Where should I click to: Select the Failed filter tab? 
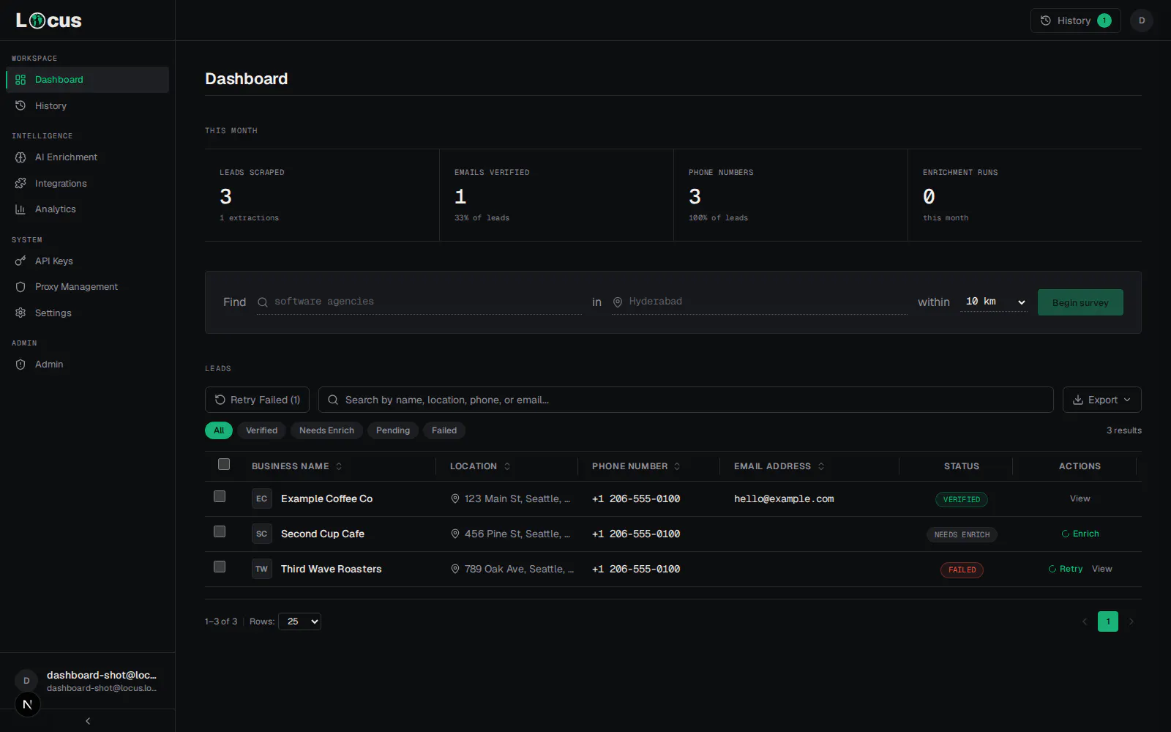pyautogui.click(x=444, y=430)
